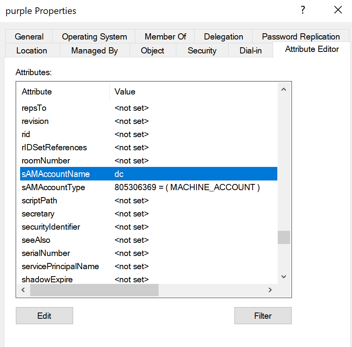Switch to the Operating System tab

point(94,37)
